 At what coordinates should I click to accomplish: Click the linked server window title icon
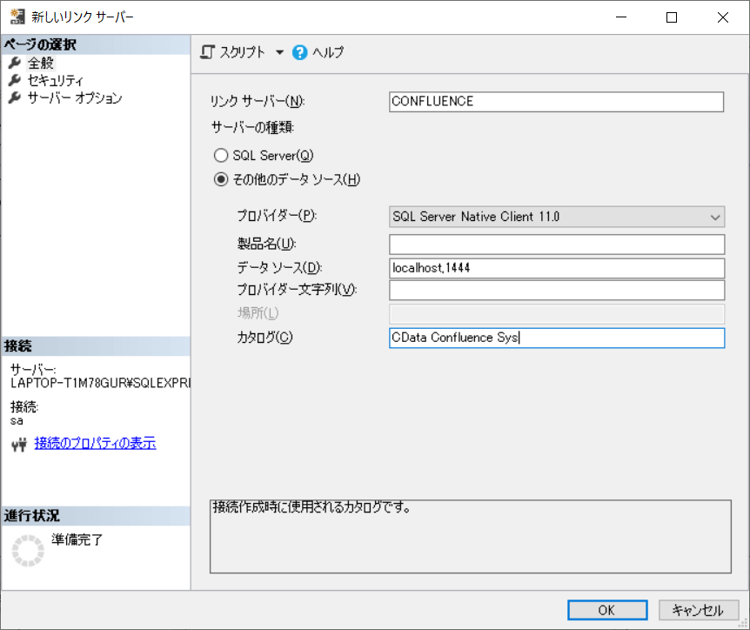pos(17,17)
